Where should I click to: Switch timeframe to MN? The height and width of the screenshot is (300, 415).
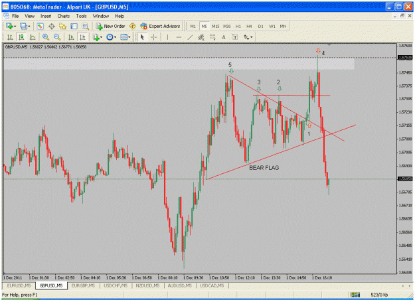(x=283, y=26)
